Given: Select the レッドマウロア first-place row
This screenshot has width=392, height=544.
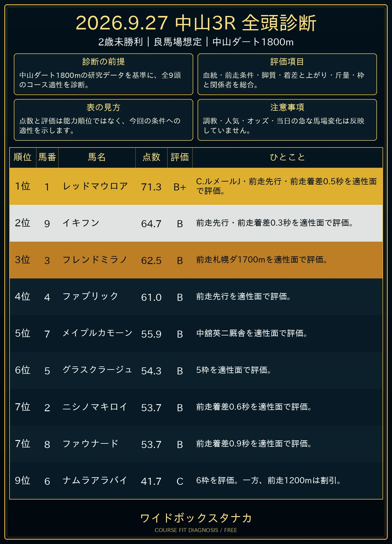Looking at the screenshot, I should pos(196,186).
